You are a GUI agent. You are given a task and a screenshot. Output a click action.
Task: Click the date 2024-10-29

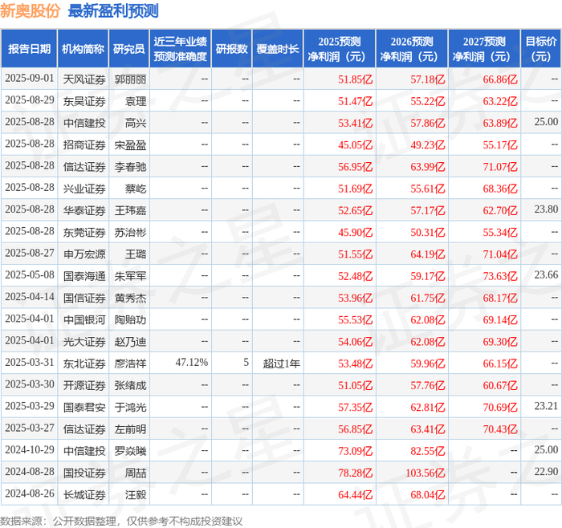pos(30,450)
